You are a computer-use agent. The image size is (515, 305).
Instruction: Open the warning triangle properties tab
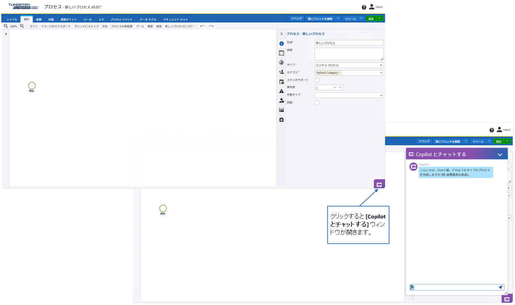pos(282,91)
